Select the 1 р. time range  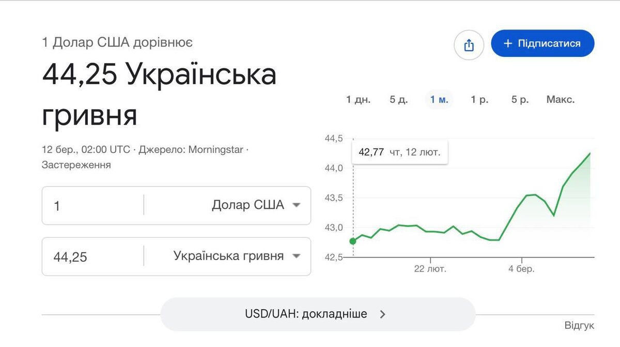pos(479,99)
